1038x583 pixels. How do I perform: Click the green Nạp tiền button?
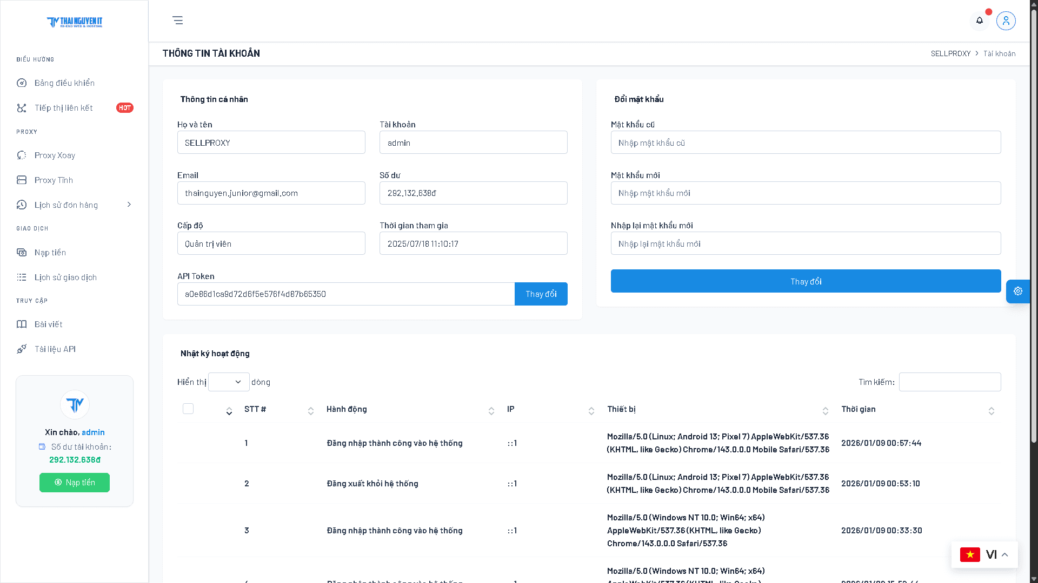tap(75, 483)
